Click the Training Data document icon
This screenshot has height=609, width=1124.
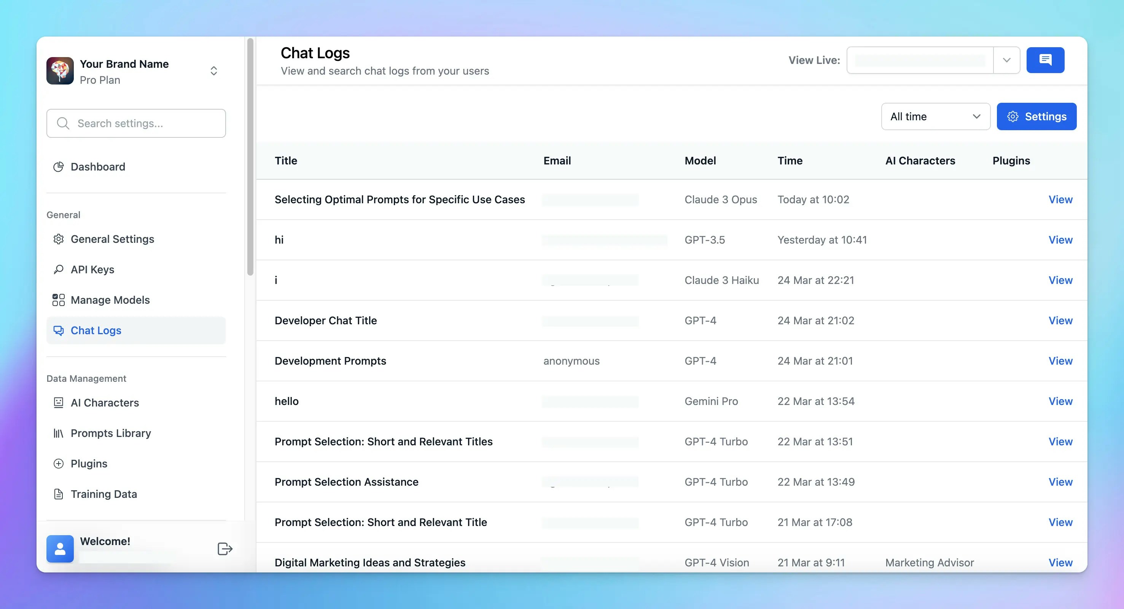[x=59, y=494]
